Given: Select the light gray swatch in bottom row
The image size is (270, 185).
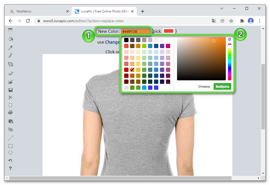Looking at the screenshot, I should (x=126, y=88).
